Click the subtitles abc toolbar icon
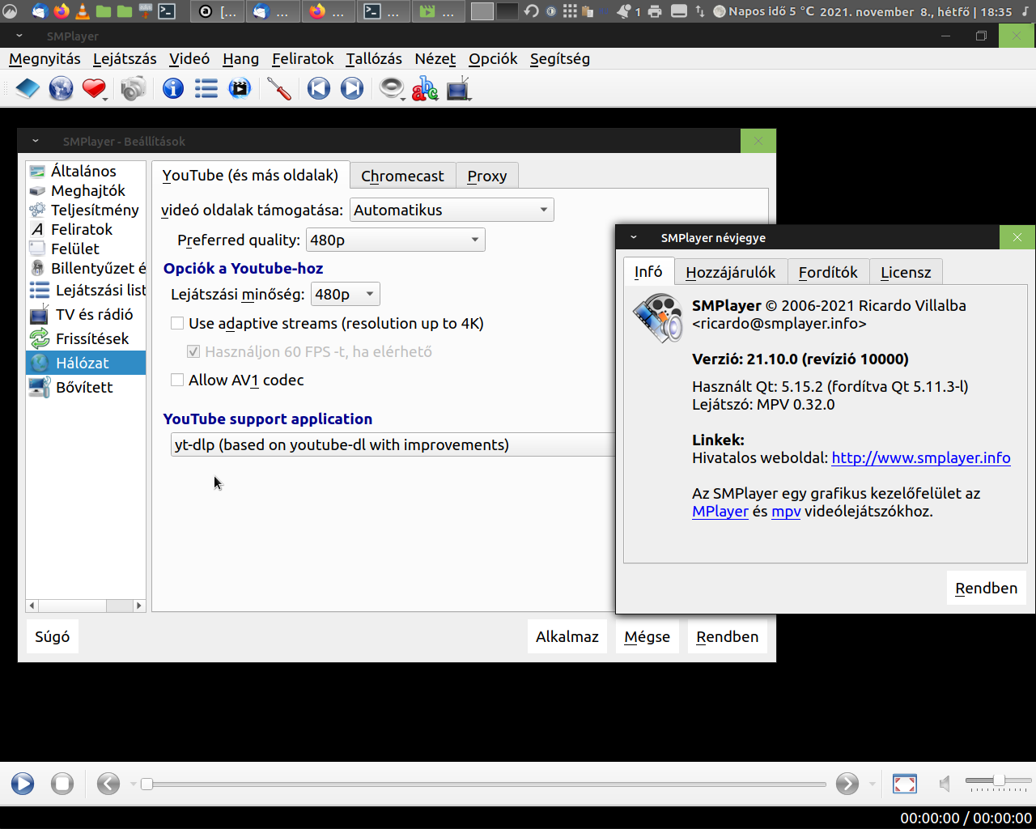 pos(425,88)
